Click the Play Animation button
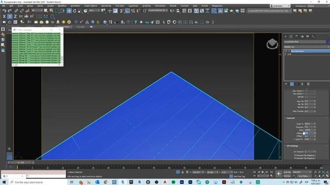 coord(263,172)
